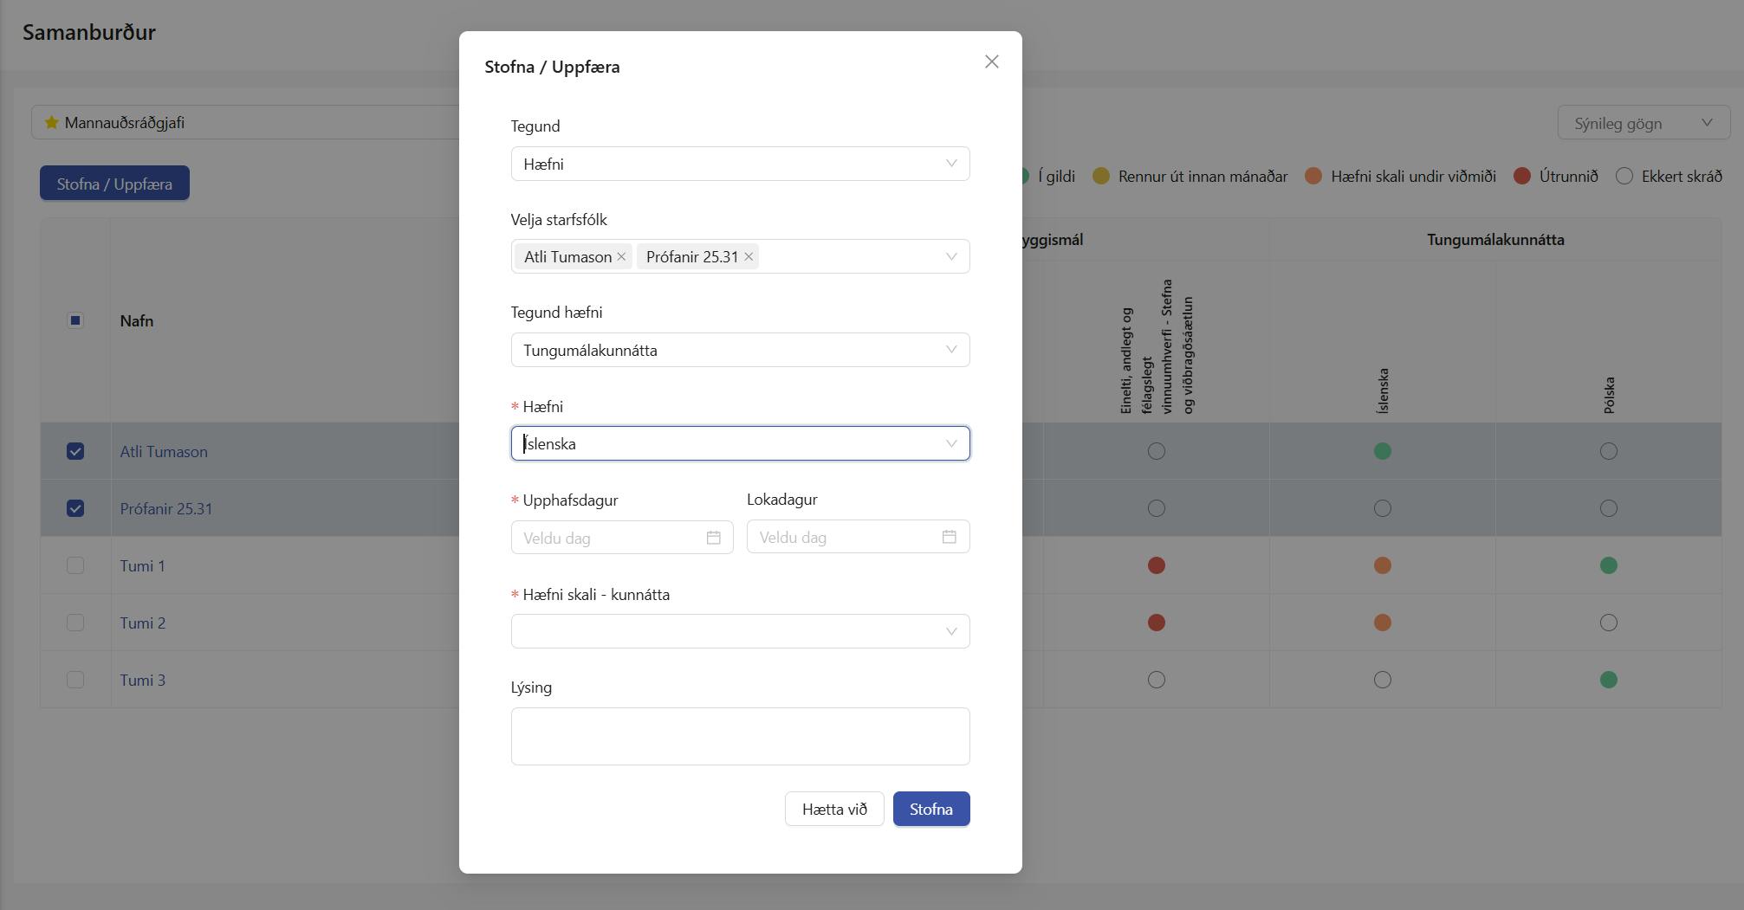Check the Tumi 1 row checkbox

(75, 565)
